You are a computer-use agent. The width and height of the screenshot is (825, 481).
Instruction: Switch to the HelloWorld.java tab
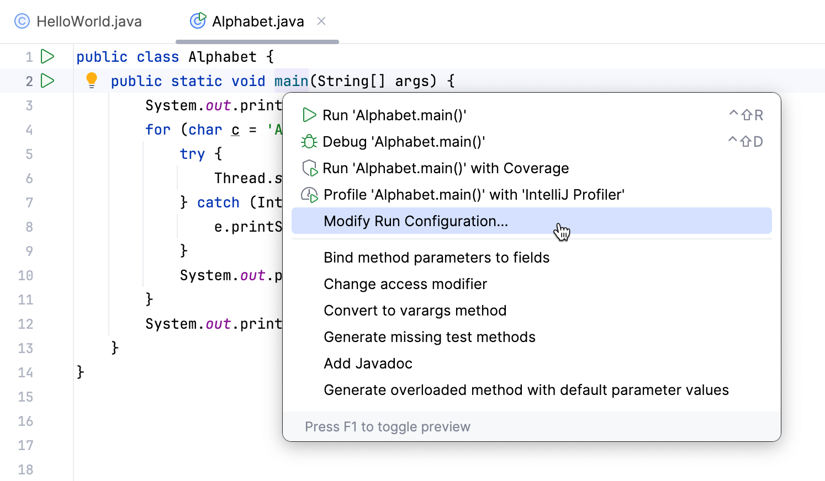click(x=88, y=21)
